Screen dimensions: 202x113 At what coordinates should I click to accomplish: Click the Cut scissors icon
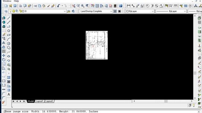(35, 6)
